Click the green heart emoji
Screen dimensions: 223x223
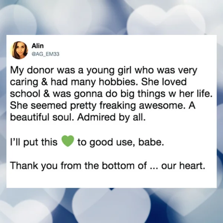68,141
